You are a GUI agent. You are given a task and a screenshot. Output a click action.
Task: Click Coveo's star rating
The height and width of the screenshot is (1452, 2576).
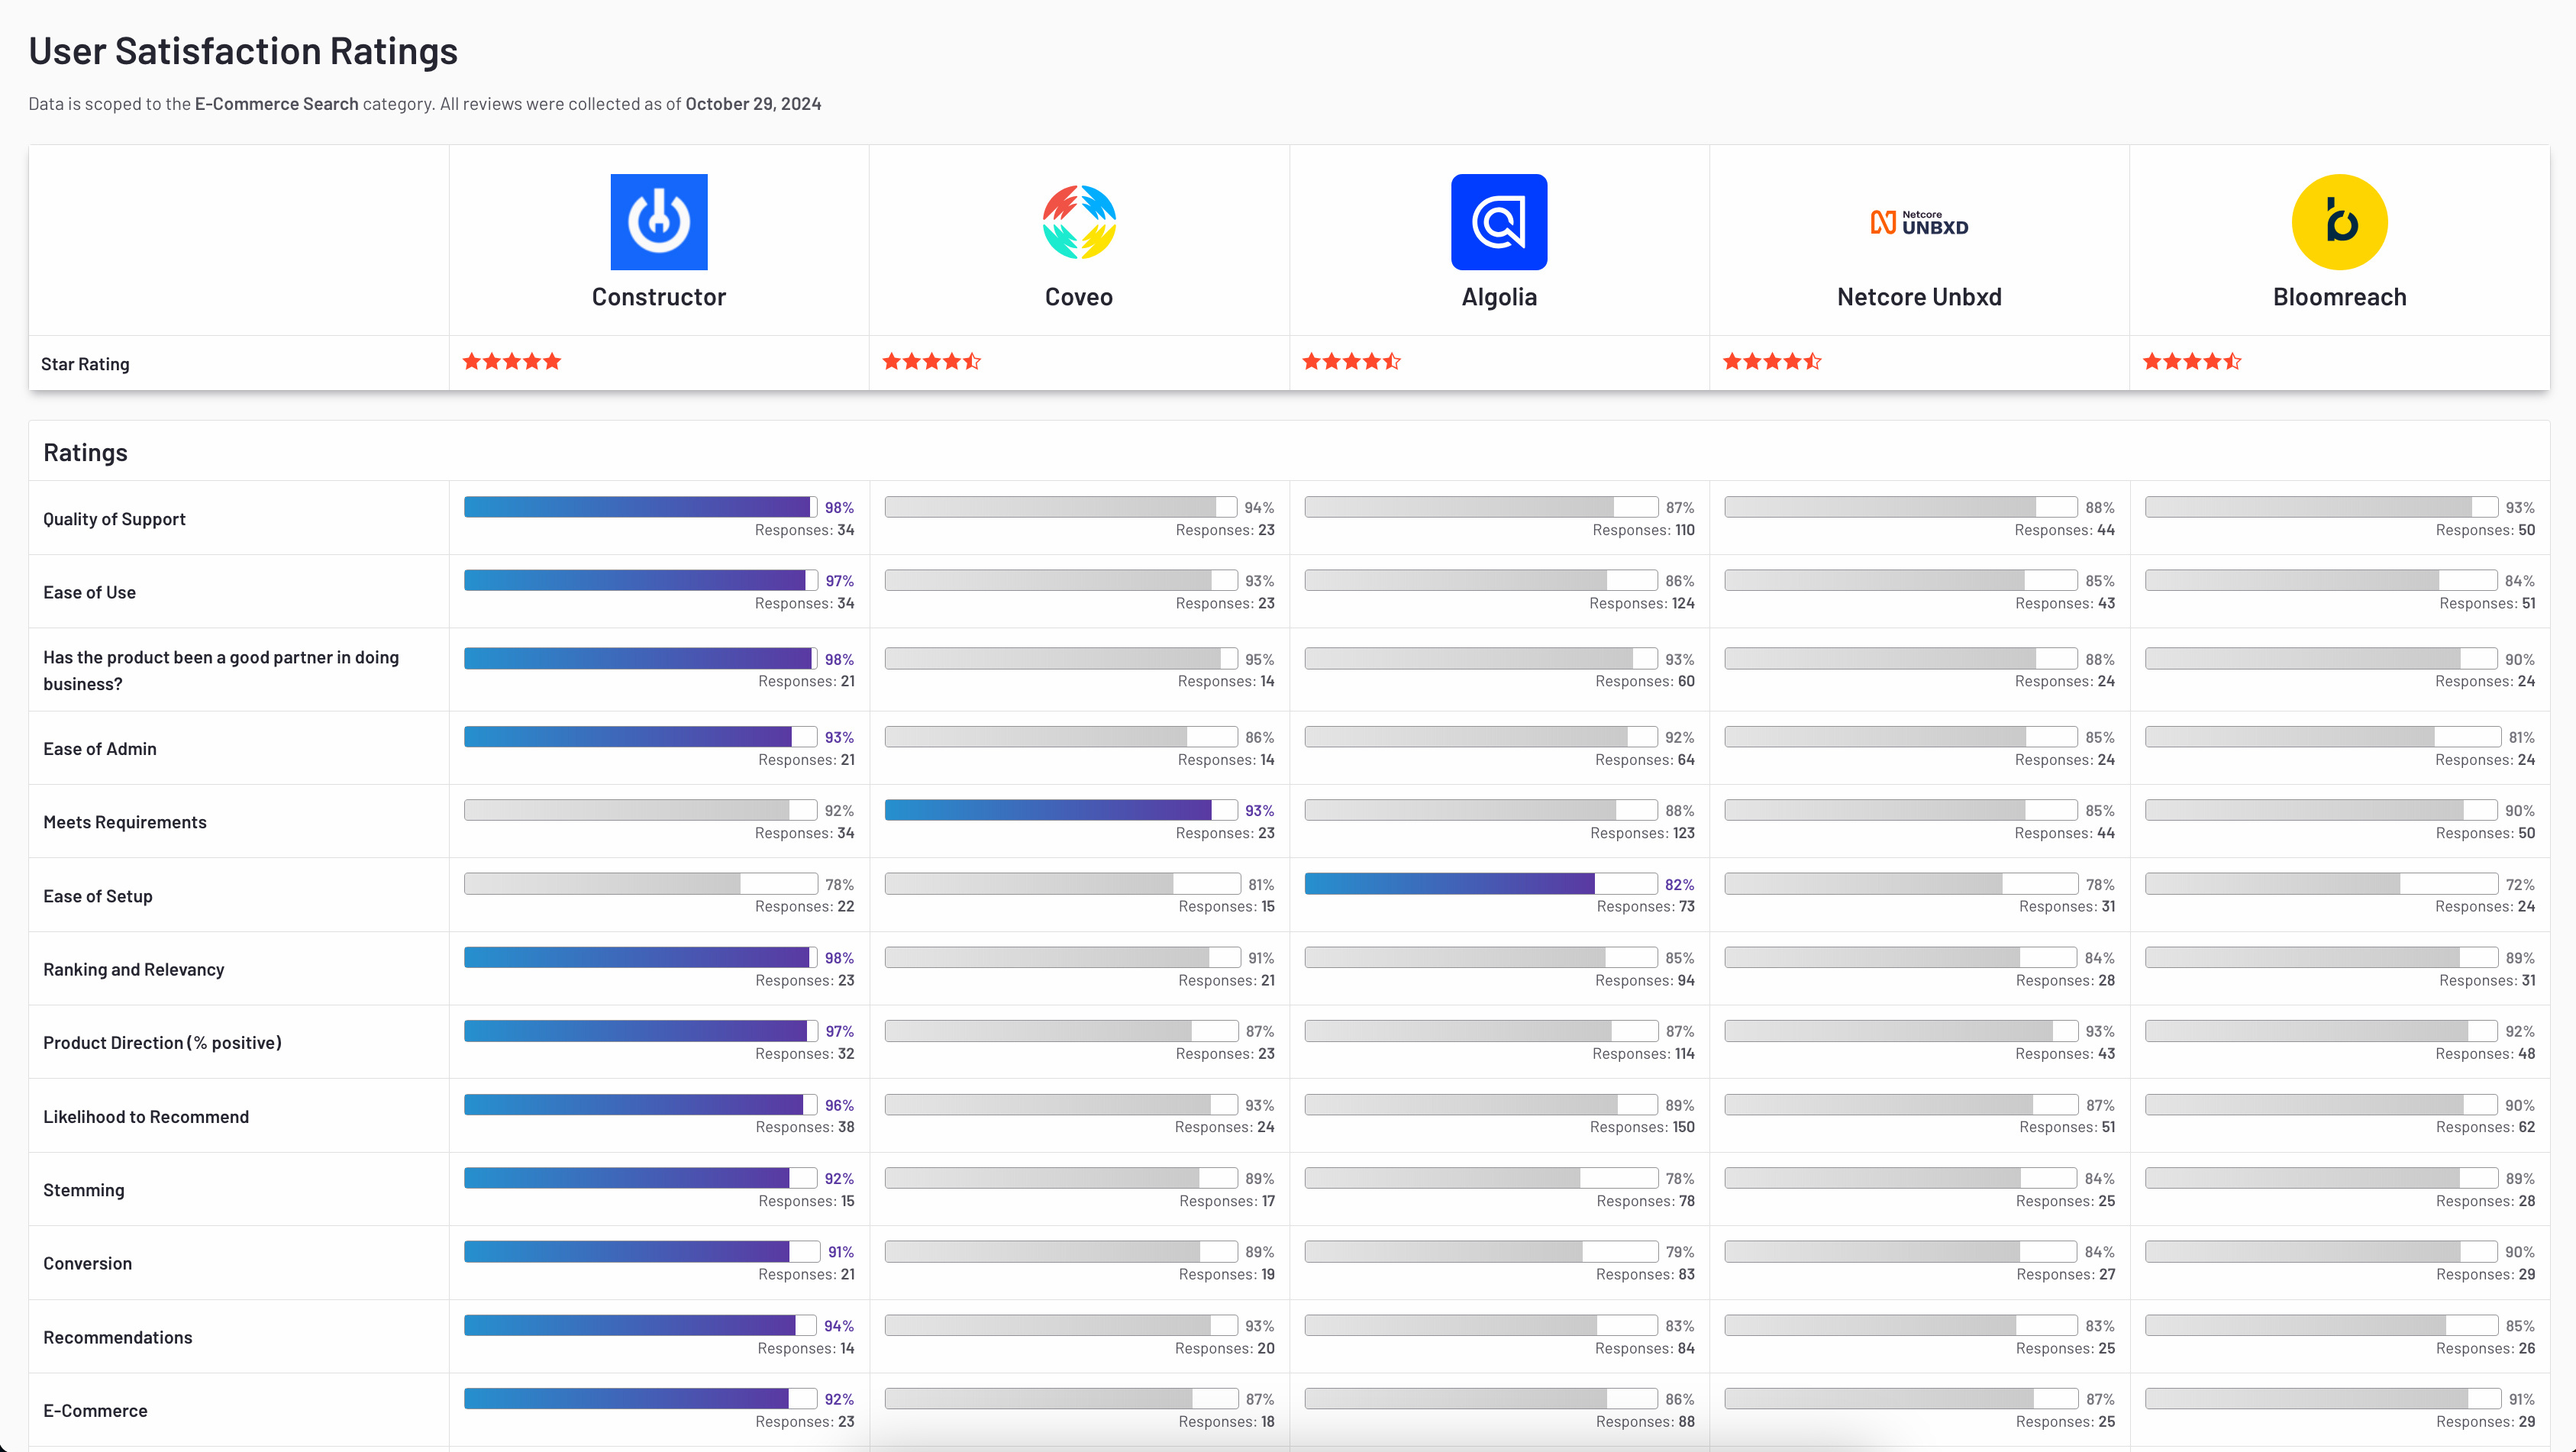click(x=932, y=362)
